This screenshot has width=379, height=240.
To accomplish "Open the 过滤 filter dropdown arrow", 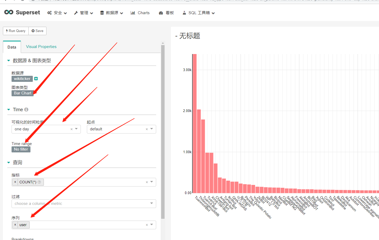I will point(152,203).
